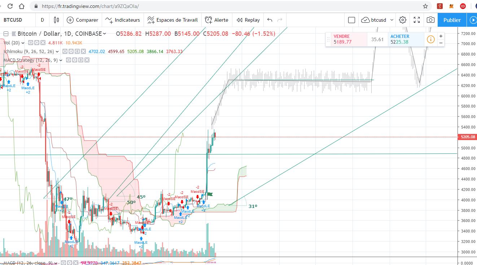The height and width of the screenshot is (265, 477).
Task: Click the blue Publier button
Action: pos(452,20)
